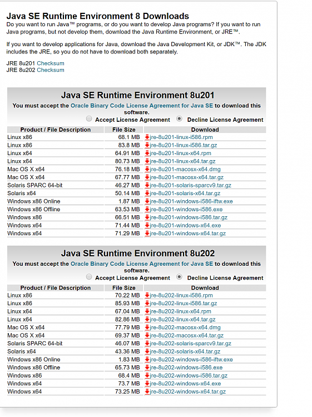Image resolution: width=312 pixels, height=417 pixels.
Task: Select Decline License Agreement radio for 8u202
Action: (179, 277)
